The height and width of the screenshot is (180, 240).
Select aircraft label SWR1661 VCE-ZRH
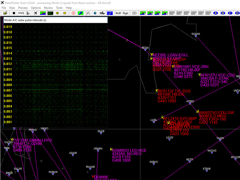click(x=191, y=67)
